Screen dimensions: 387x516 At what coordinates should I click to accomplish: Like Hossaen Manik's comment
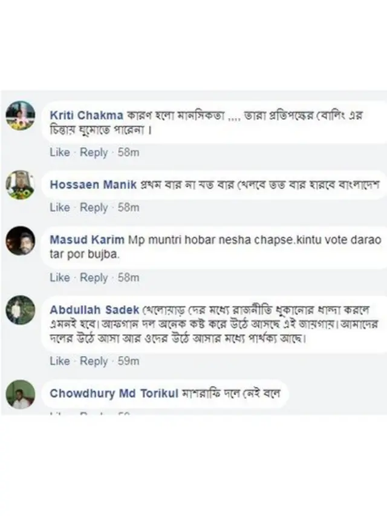[x=59, y=207]
